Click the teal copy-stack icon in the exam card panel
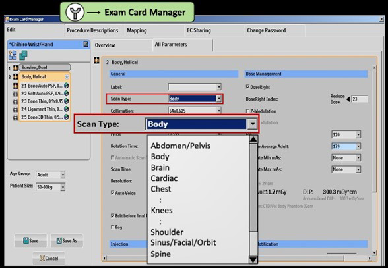The width and height of the screenshot is (388, 268). [23, 55]
